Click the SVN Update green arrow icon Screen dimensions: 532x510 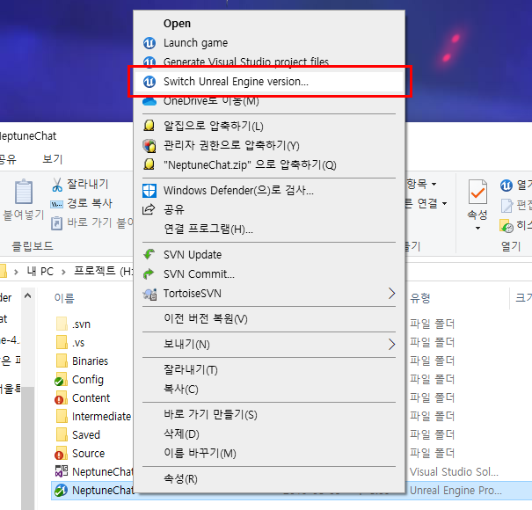149,254
